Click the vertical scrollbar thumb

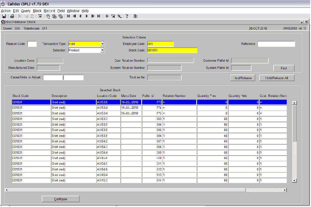pyautogui.click(x=294, y=123)
